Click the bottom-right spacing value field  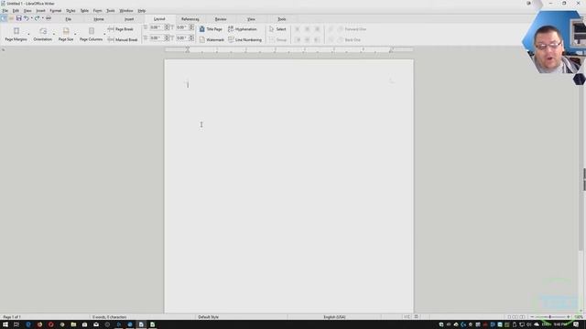tap(182, 38)
